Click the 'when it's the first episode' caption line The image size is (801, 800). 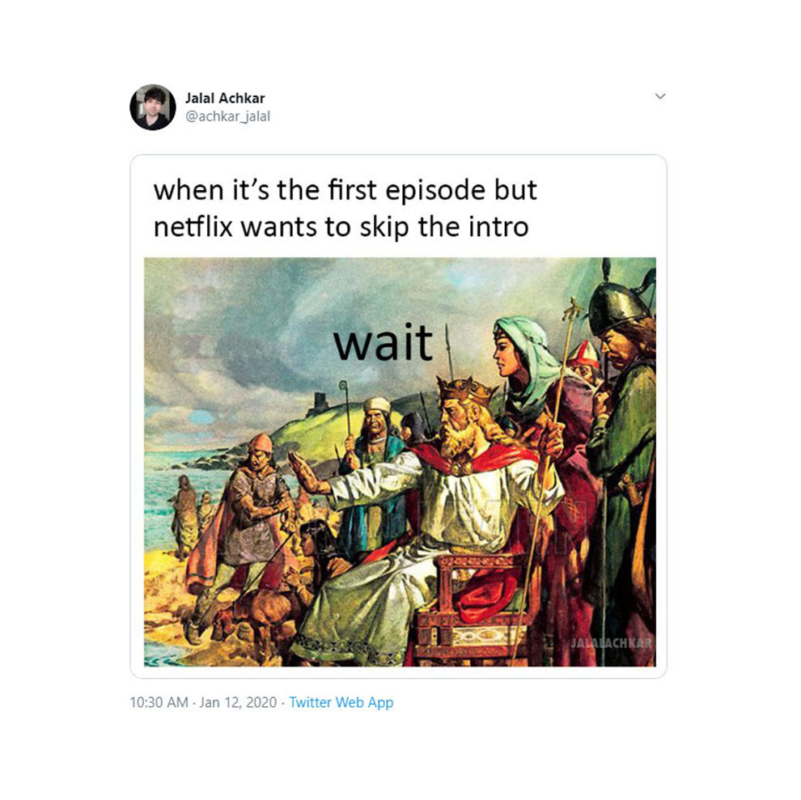345,191
